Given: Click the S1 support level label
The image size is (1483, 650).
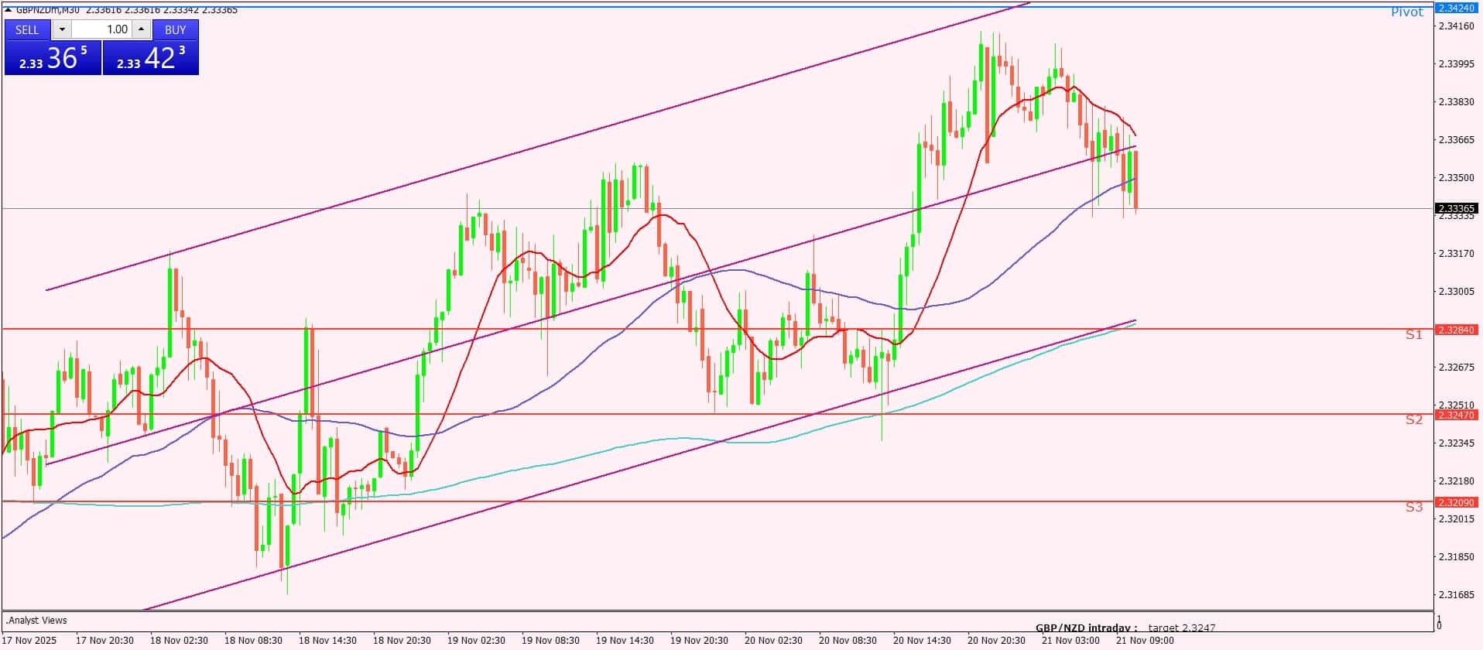Looking at the screenshot, I should pos(1414,334).
